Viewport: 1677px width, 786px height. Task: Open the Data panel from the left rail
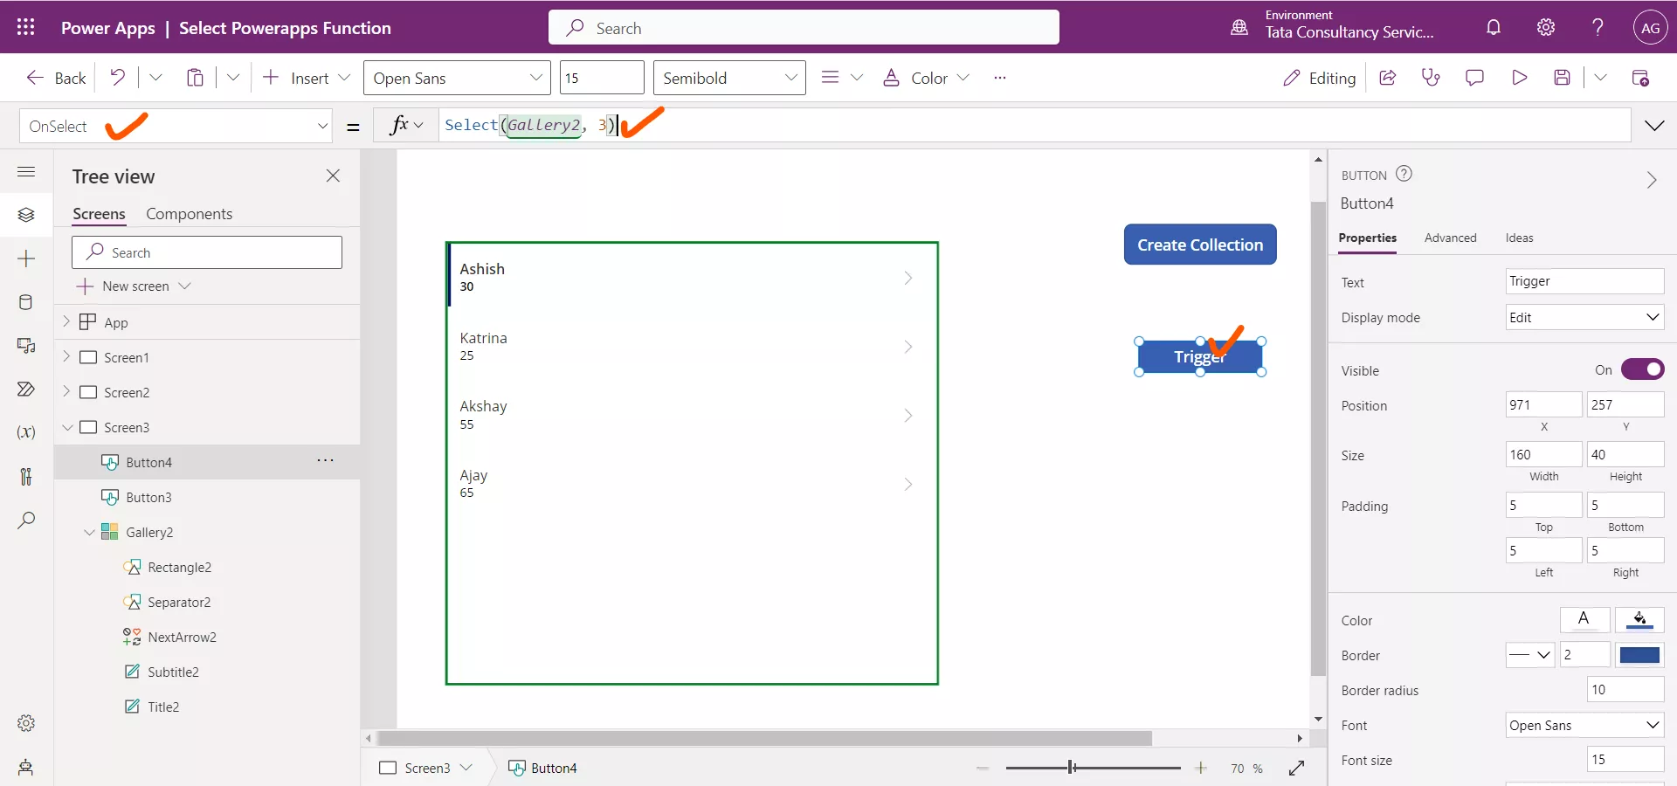[26, 303]
